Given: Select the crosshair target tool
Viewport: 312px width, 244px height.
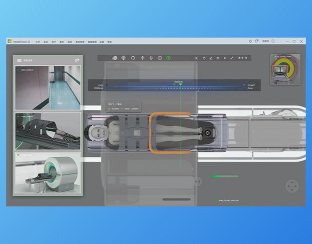Looking at the screenshot, I should click(123, 58).
